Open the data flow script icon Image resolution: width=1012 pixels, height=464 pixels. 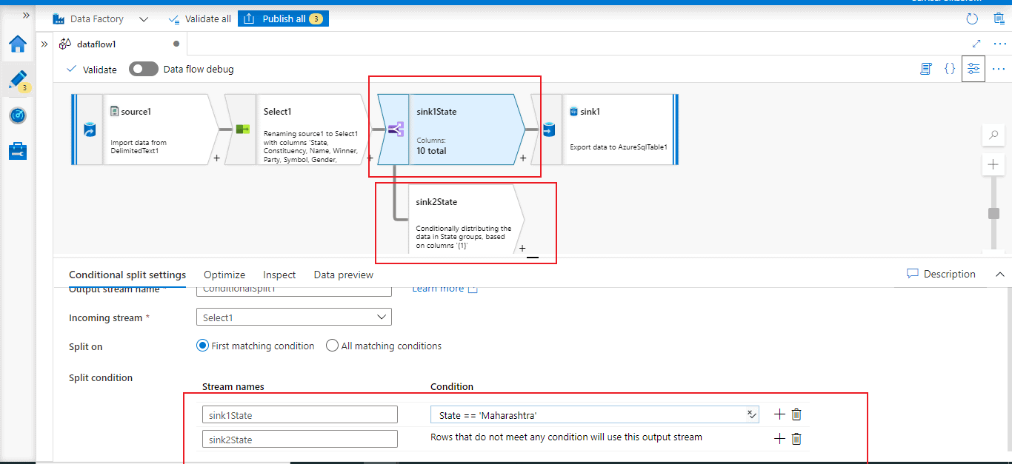925,69
